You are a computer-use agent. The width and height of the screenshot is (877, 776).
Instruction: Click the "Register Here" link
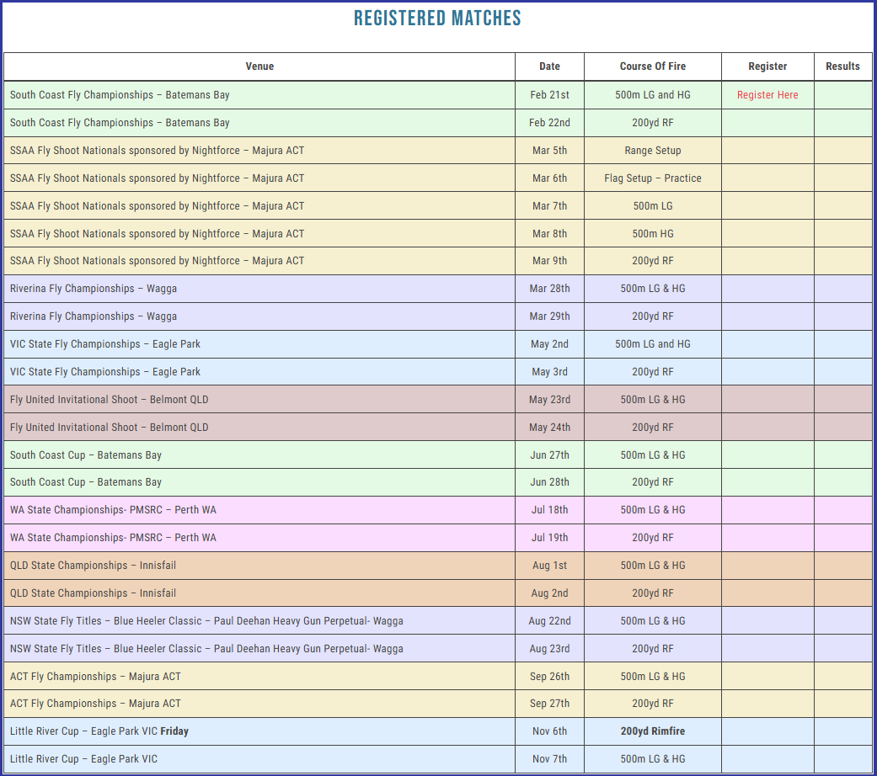click(x=767, y=95)
